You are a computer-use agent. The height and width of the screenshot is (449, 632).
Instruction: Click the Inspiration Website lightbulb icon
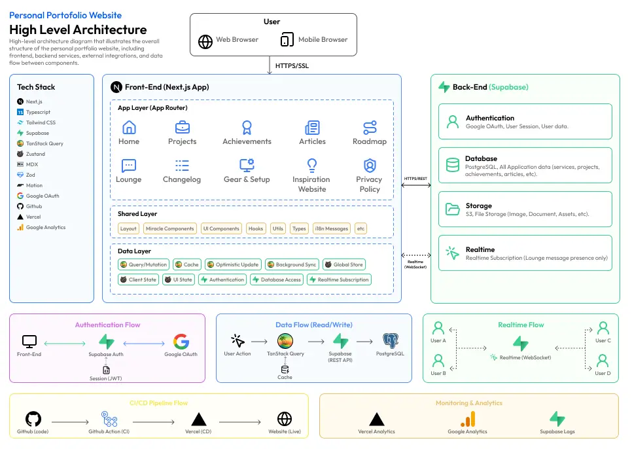click(312, 165)
